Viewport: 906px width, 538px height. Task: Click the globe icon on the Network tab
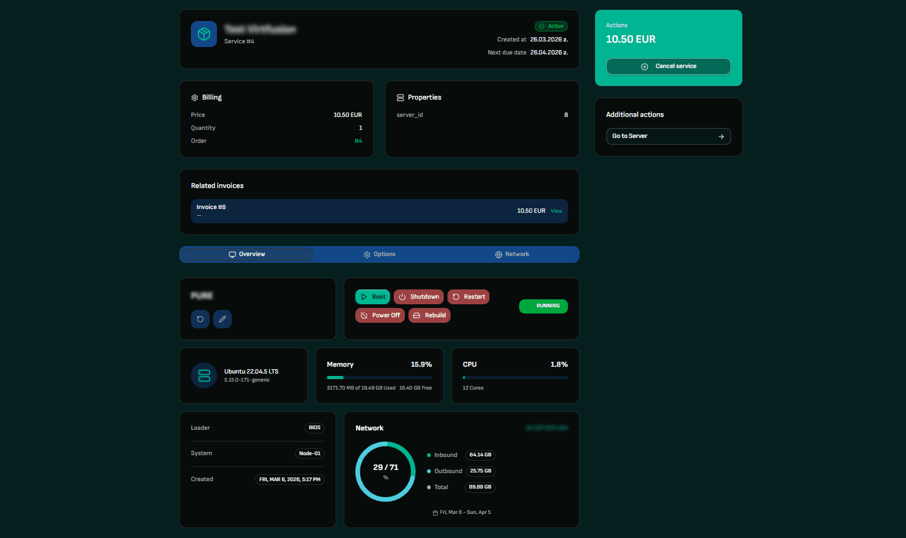pos(497,254)
